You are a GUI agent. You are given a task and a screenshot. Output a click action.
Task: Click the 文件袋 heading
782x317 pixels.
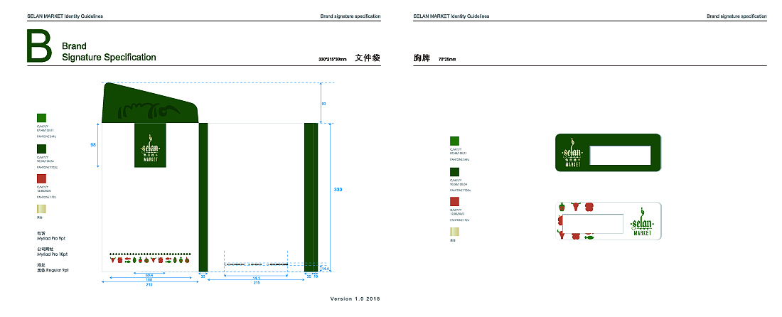click(368, 58)
